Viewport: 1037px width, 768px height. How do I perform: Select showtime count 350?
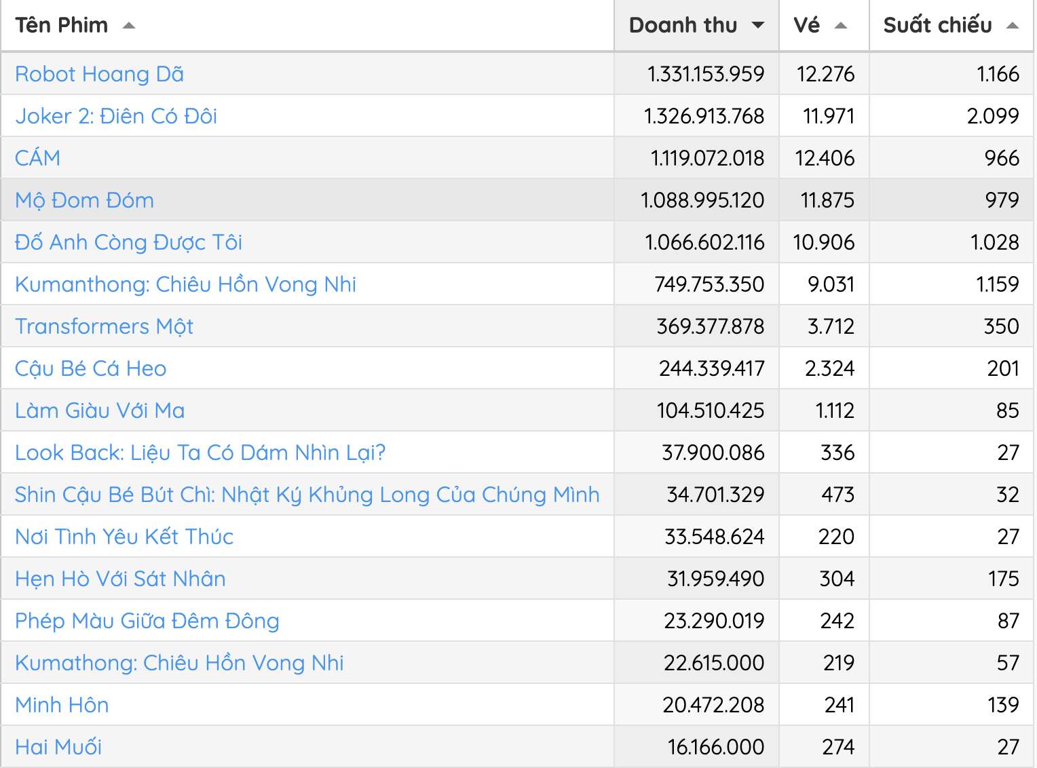click(x=1002, y=326)
